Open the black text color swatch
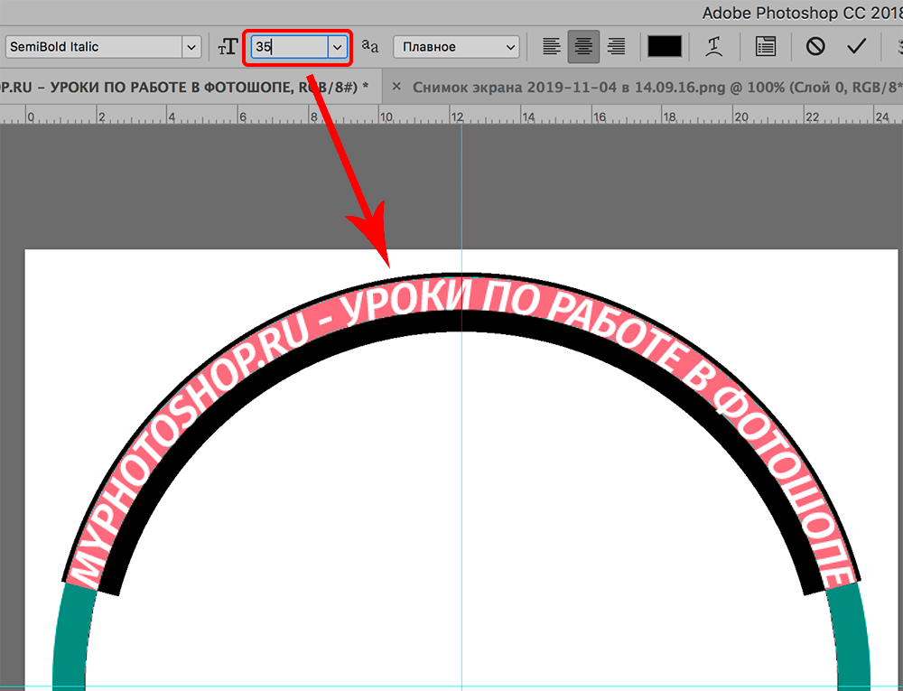The height and width of the screenshot is (691, 903). click(666, 47)
